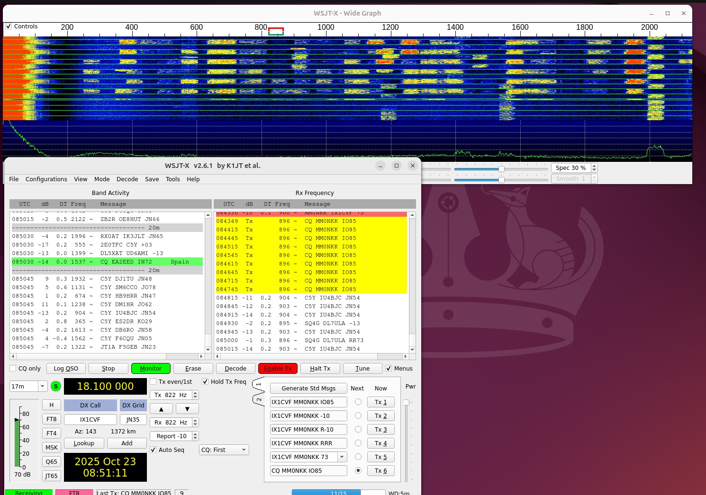The height and width of the screenshot is (495, 706).
Task: Send Tx 2 message now
Action: click(x=381, y=416)
